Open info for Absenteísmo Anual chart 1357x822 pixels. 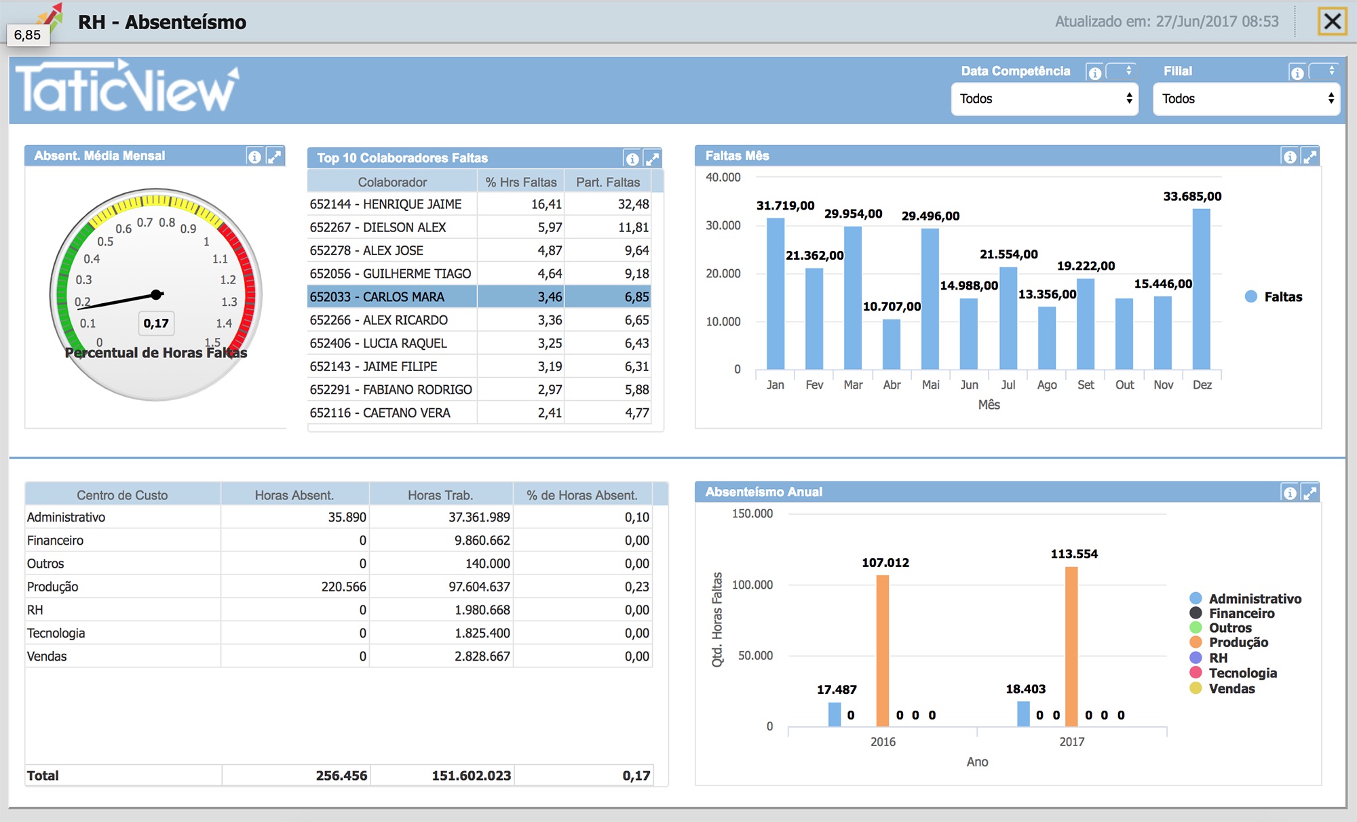tap(1290, 493)
